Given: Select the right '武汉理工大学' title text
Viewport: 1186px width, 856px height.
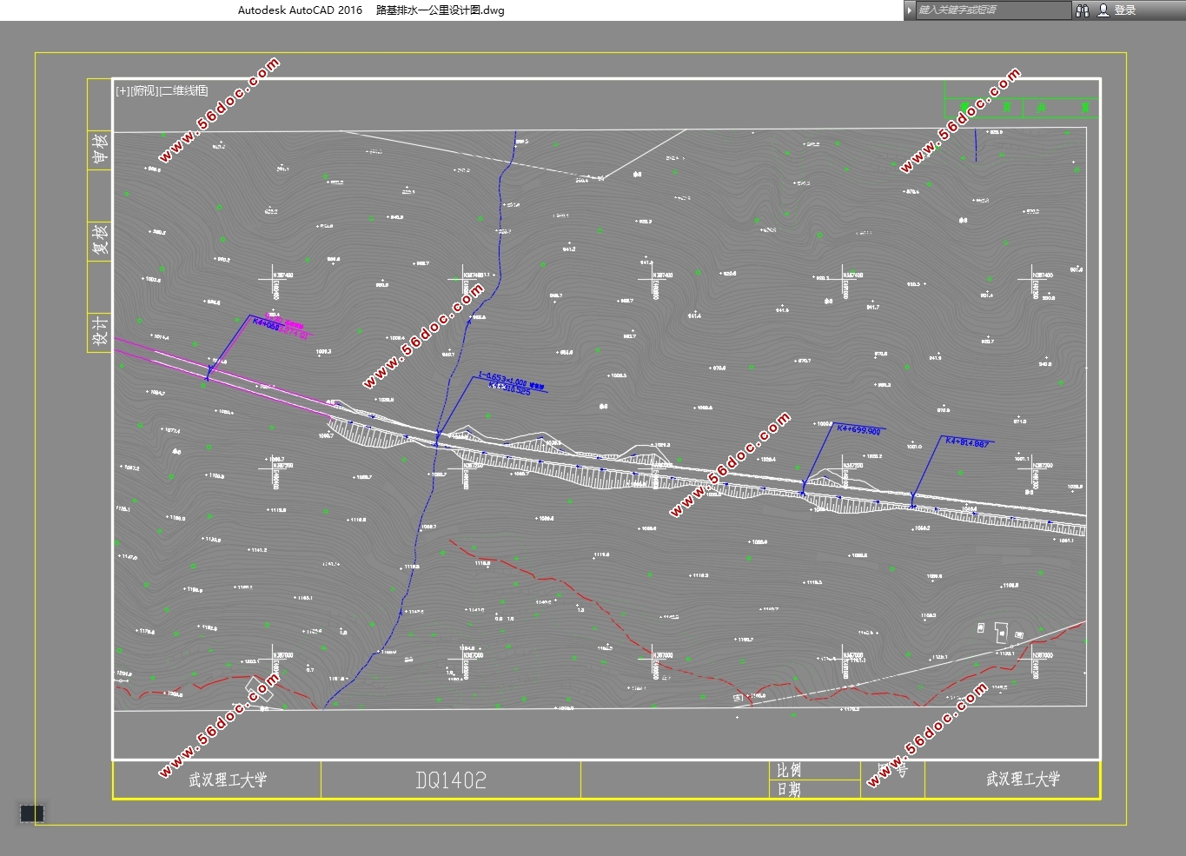Looking at the screenshot, I should [1023, 779].
